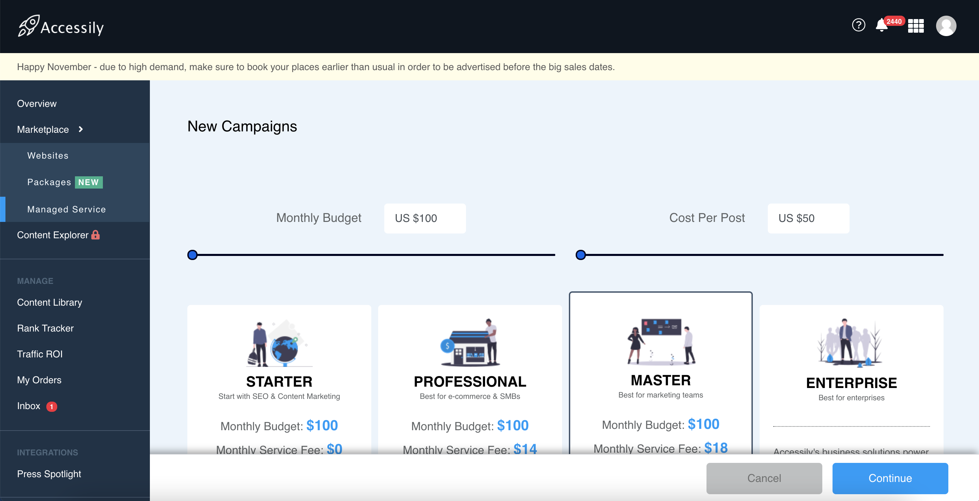The height and width of the screenshot is (501, 979).
Task: Click the Cancel button
Action: click(764, 478)
